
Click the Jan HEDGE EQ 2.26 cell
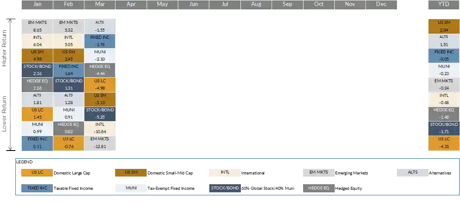37,85
